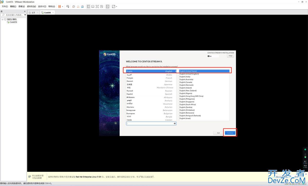308x186 pixels.
Task: Choose the English (United Kingdom) locale
Action: point(204,74)
